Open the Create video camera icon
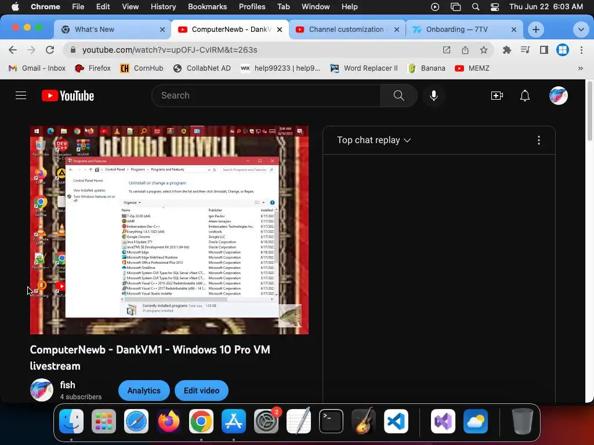 point(497,96)
